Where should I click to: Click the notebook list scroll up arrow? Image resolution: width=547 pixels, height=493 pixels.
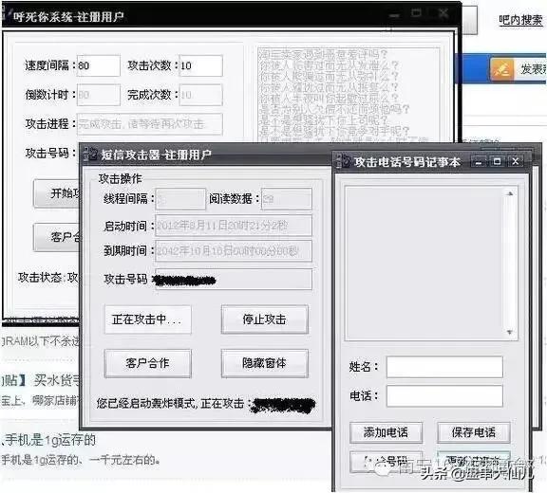pyautogui.click(x=510, y=193)
